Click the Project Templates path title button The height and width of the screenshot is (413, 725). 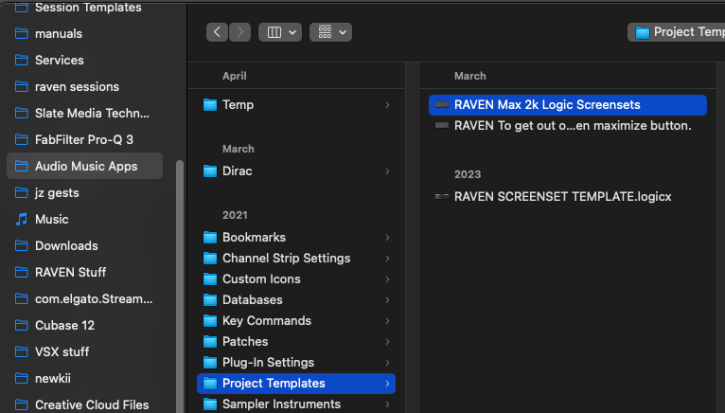[677, 32]
